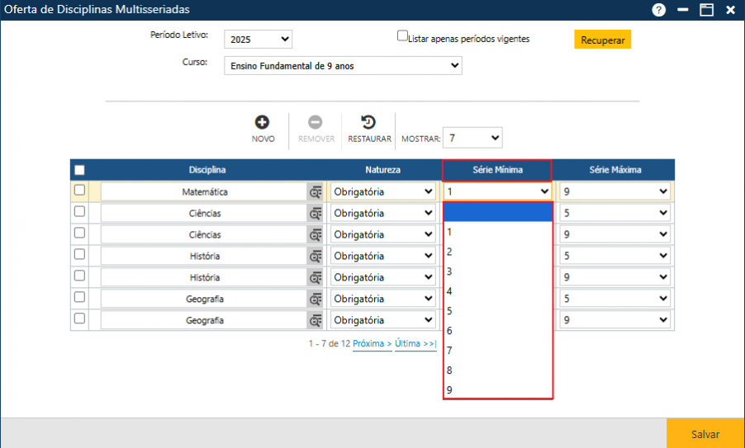
Task: Open discipline search icon for Matemática
Action: point(316,191)
